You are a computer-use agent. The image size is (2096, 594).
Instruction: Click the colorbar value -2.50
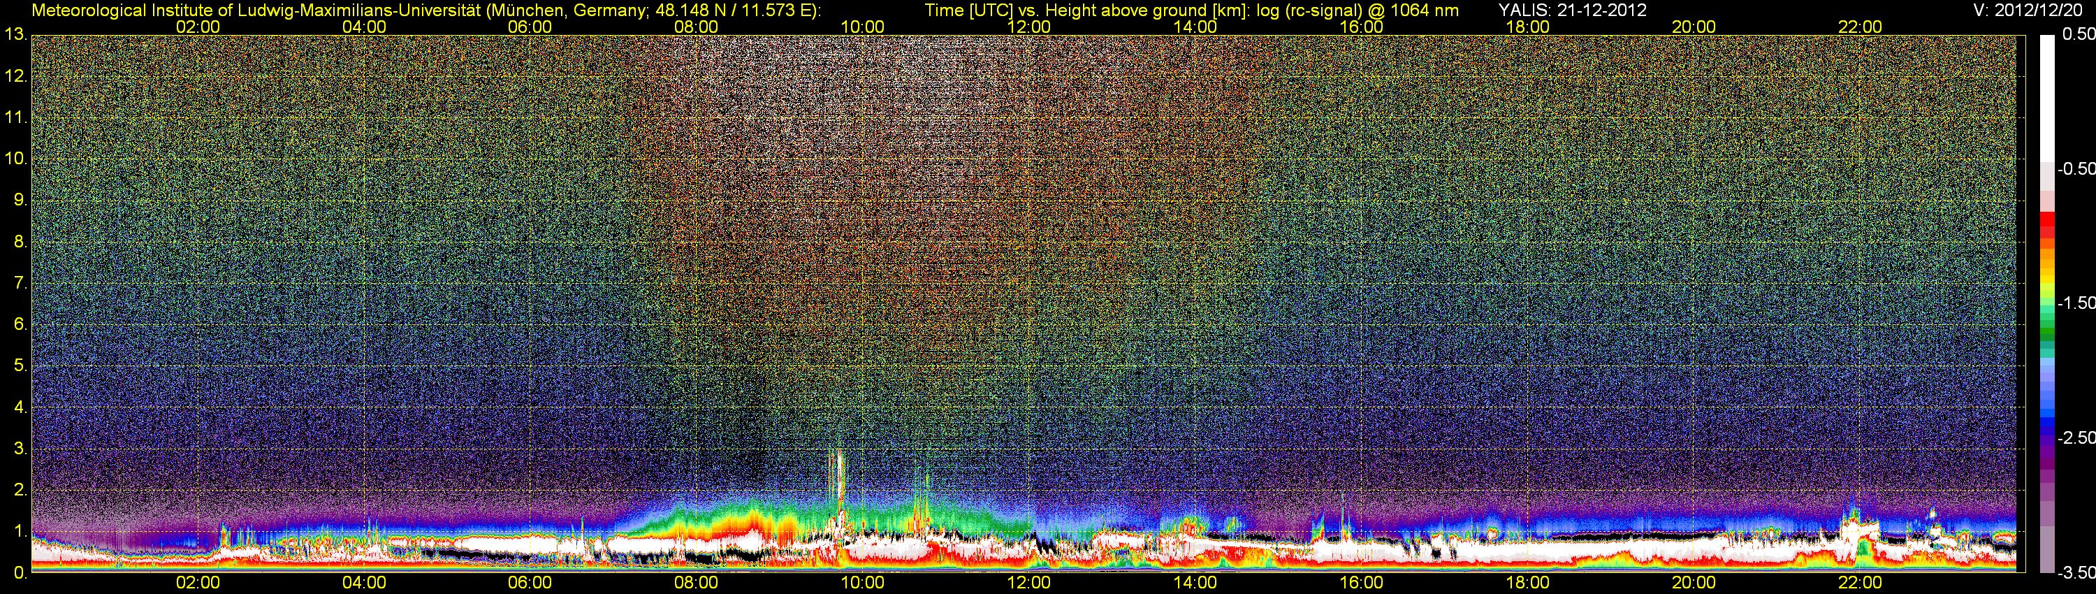click(x=2076, y=437)
